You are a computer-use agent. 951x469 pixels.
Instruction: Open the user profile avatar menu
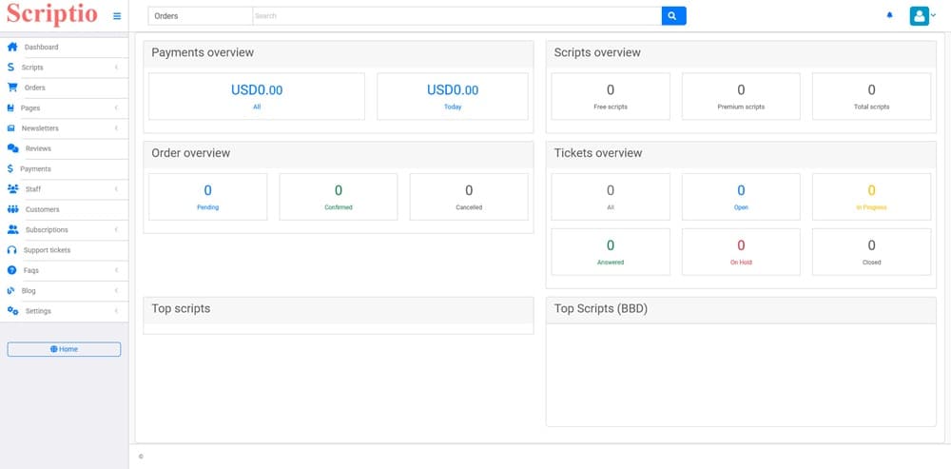919,16
